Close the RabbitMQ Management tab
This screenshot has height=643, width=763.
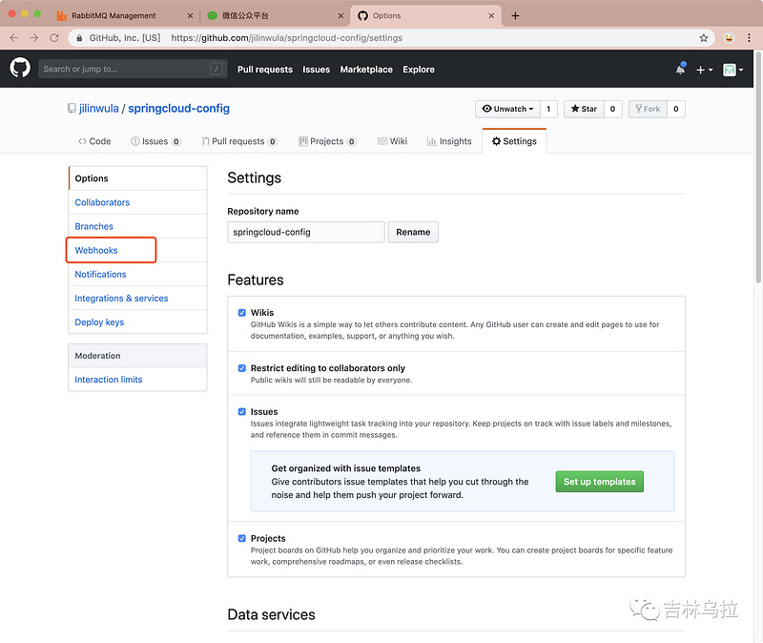click(x=190, y=15)
